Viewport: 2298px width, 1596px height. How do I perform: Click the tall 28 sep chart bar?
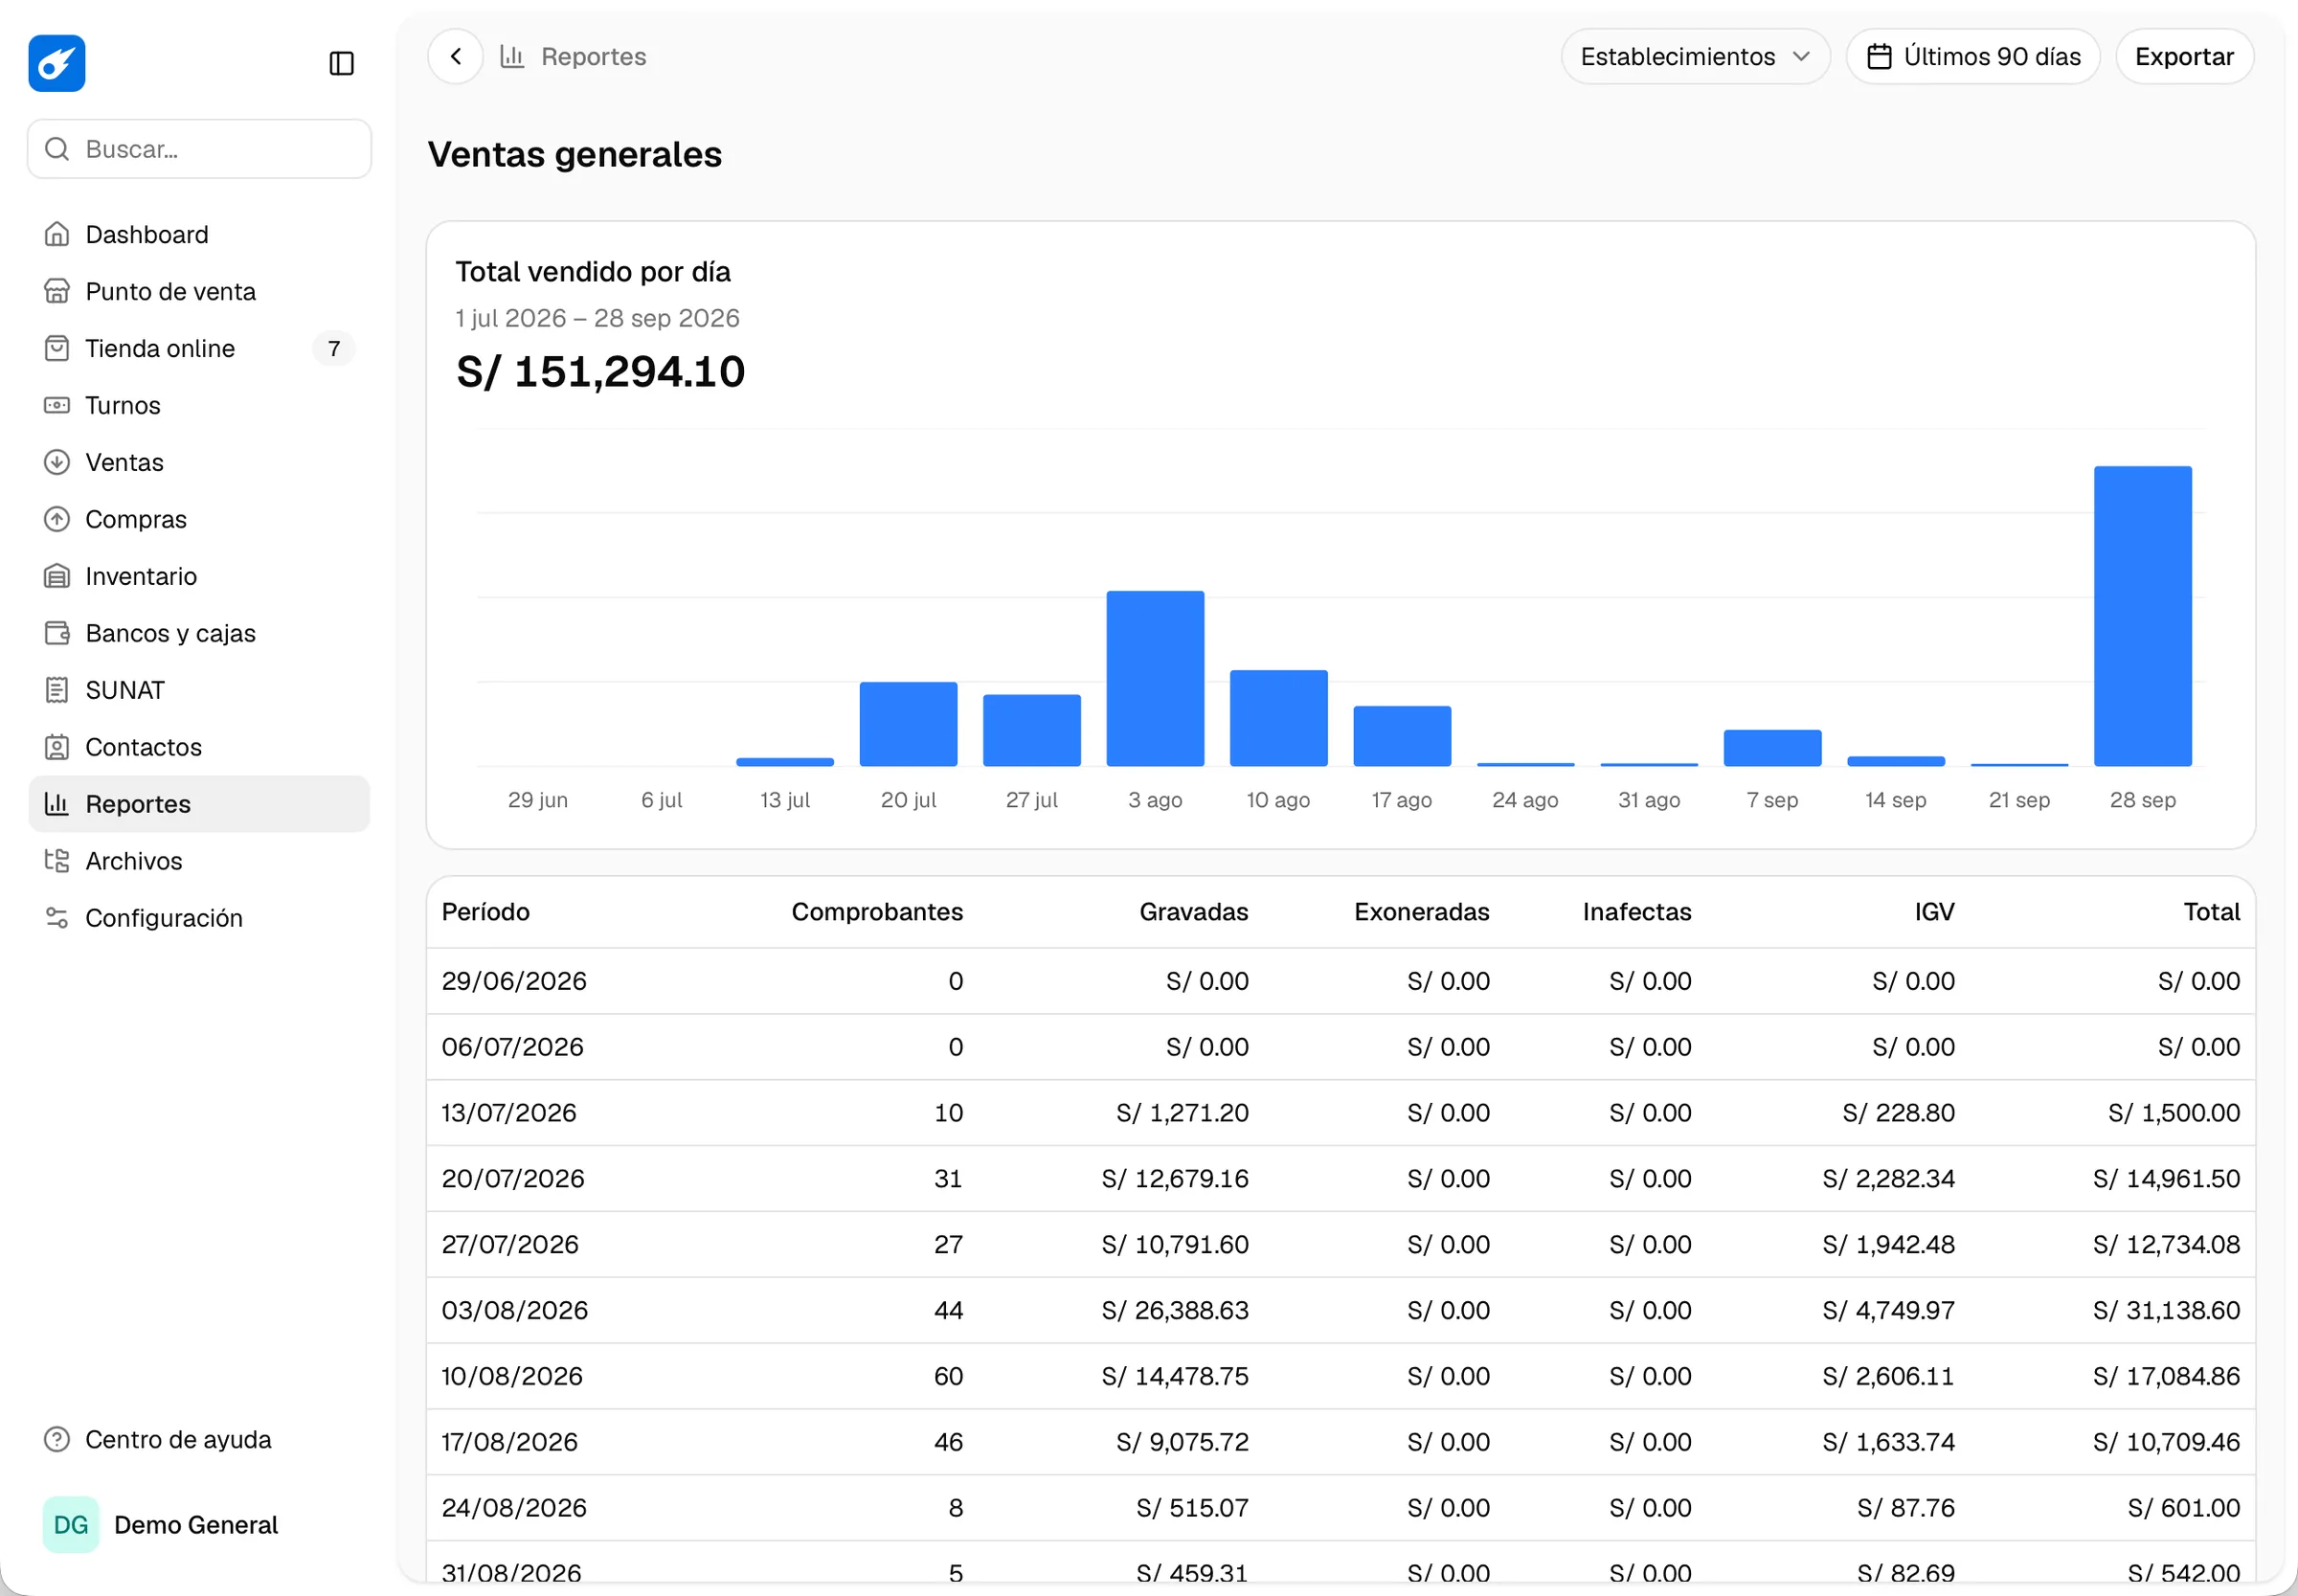[2142, 616]
